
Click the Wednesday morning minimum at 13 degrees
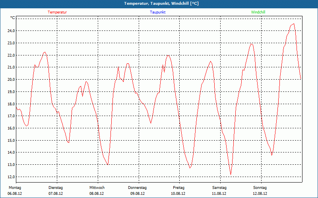108,165
